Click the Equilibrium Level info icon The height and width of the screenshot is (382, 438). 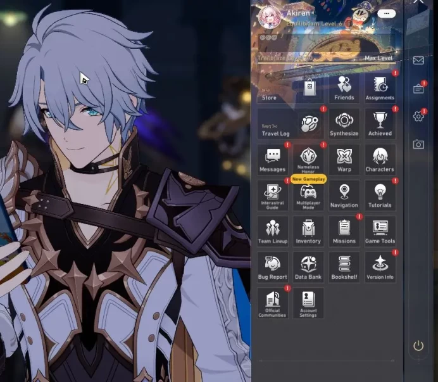tap(348, 23)
